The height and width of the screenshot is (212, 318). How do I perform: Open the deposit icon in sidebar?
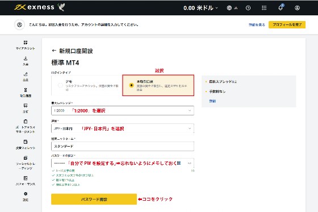(x=26, y=59)
